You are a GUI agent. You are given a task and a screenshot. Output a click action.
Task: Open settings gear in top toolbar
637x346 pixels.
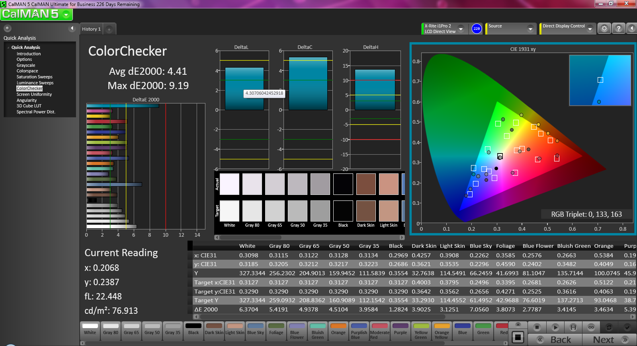coord(604,29)
